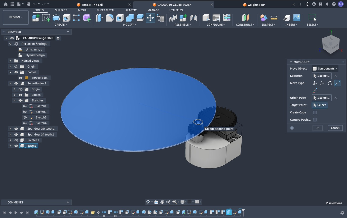Viewport: 347px width, 218px height.
Task: Click the Measure ruler icon in Inspect
Action: pos(274,18)
